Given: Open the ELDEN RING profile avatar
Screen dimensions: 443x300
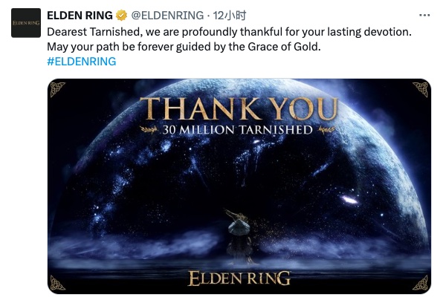Looking at the screenshot, I should [26, 23].
